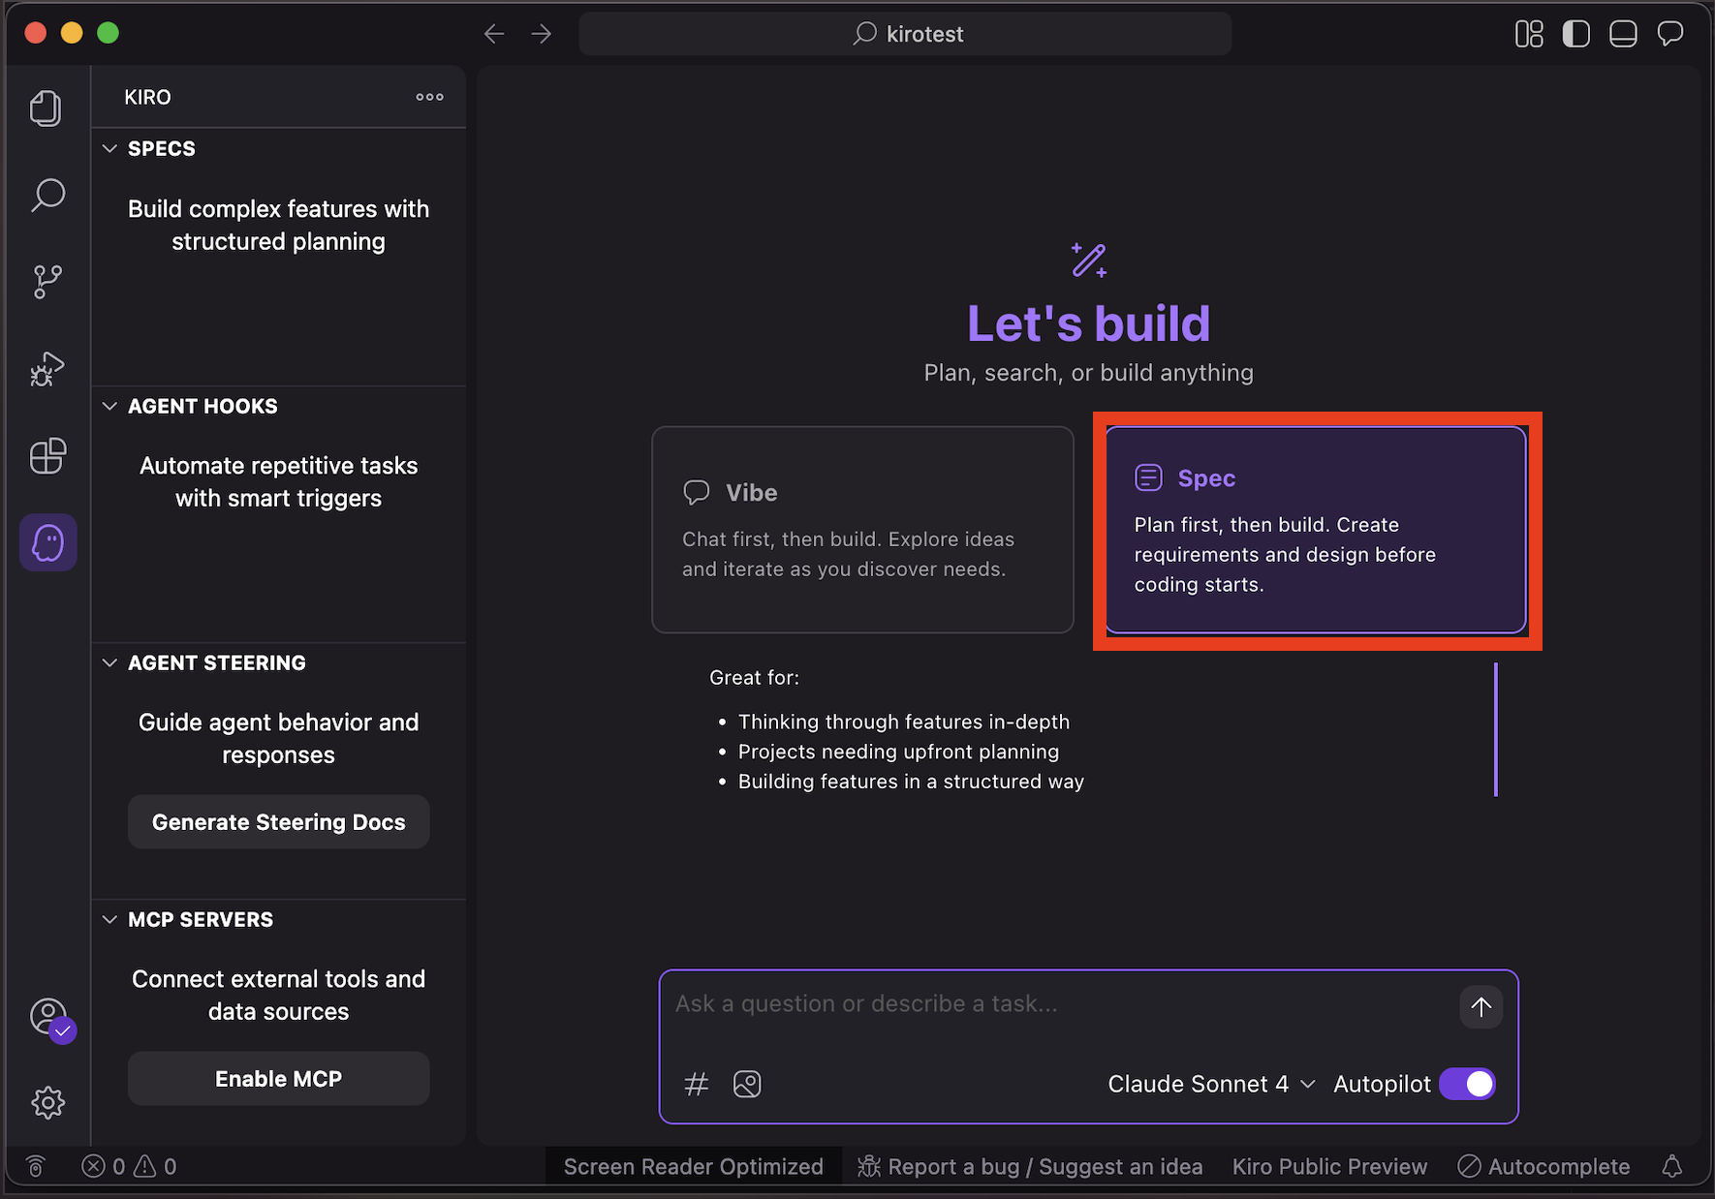
Task: Click the "Let's build" heading
Action: pos(1089,323)
